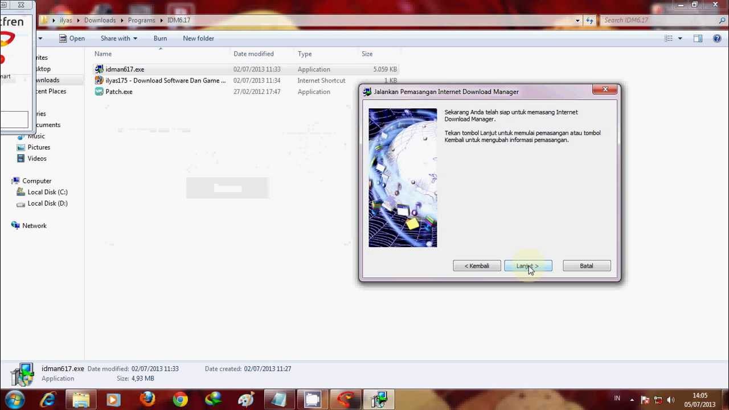Open Firefox from the taskbar
Image resolution: width=729 pixels, height=410 pixels.
(x=147, y=400)
